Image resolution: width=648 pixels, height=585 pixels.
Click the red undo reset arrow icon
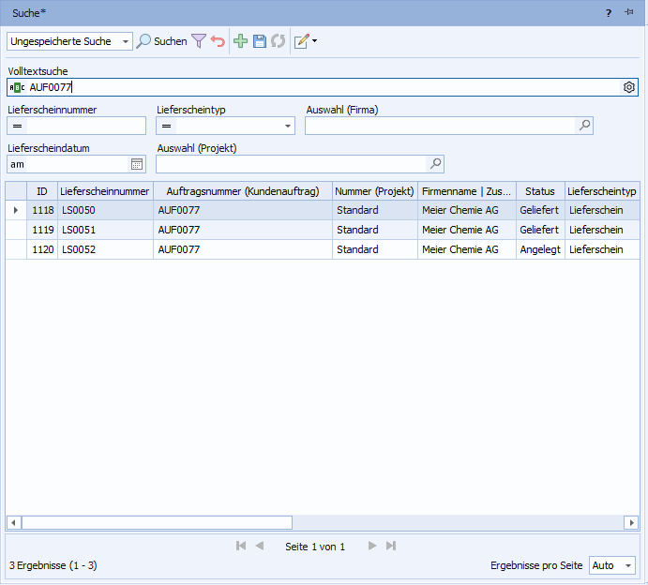pyautogui.click(x=218, y=41)
